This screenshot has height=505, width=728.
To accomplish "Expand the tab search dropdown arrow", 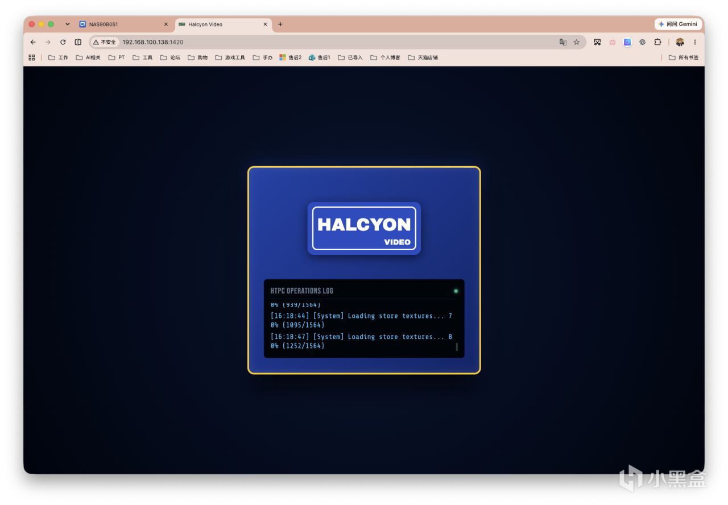I will tap(68, 24).
